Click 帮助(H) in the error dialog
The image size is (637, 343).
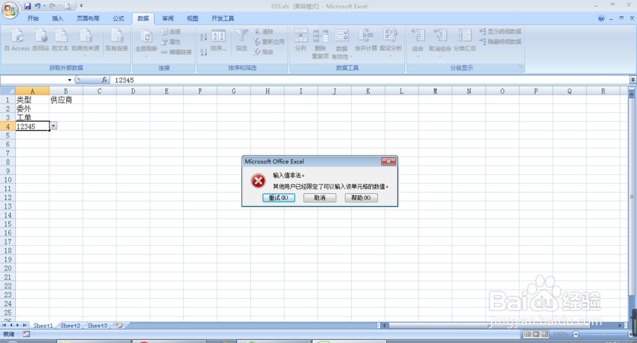click(361, 198)
